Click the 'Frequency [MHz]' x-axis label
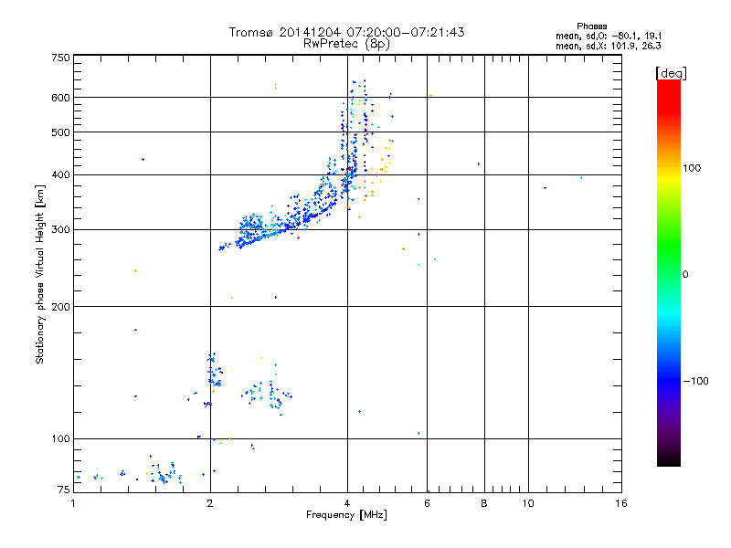This screenshot has width=731, height=548. click(x=346, y=515)
